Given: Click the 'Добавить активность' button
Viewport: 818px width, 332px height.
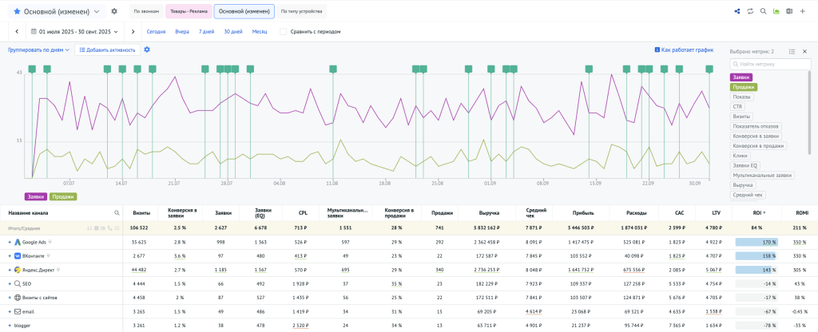Looking at the screenshot, I should tap(107, 49).
